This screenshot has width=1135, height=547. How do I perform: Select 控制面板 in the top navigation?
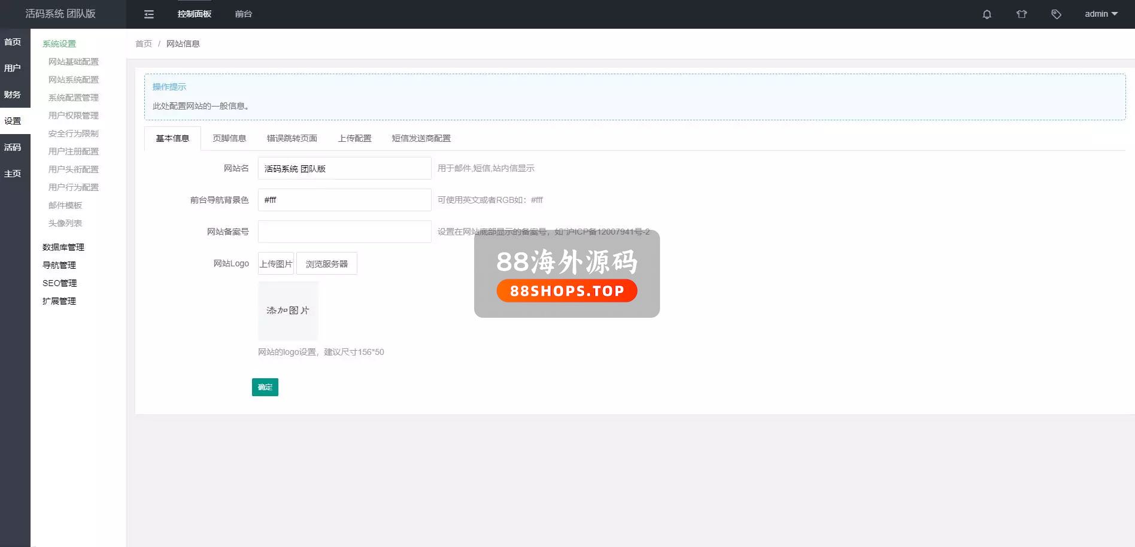(194, 14)
